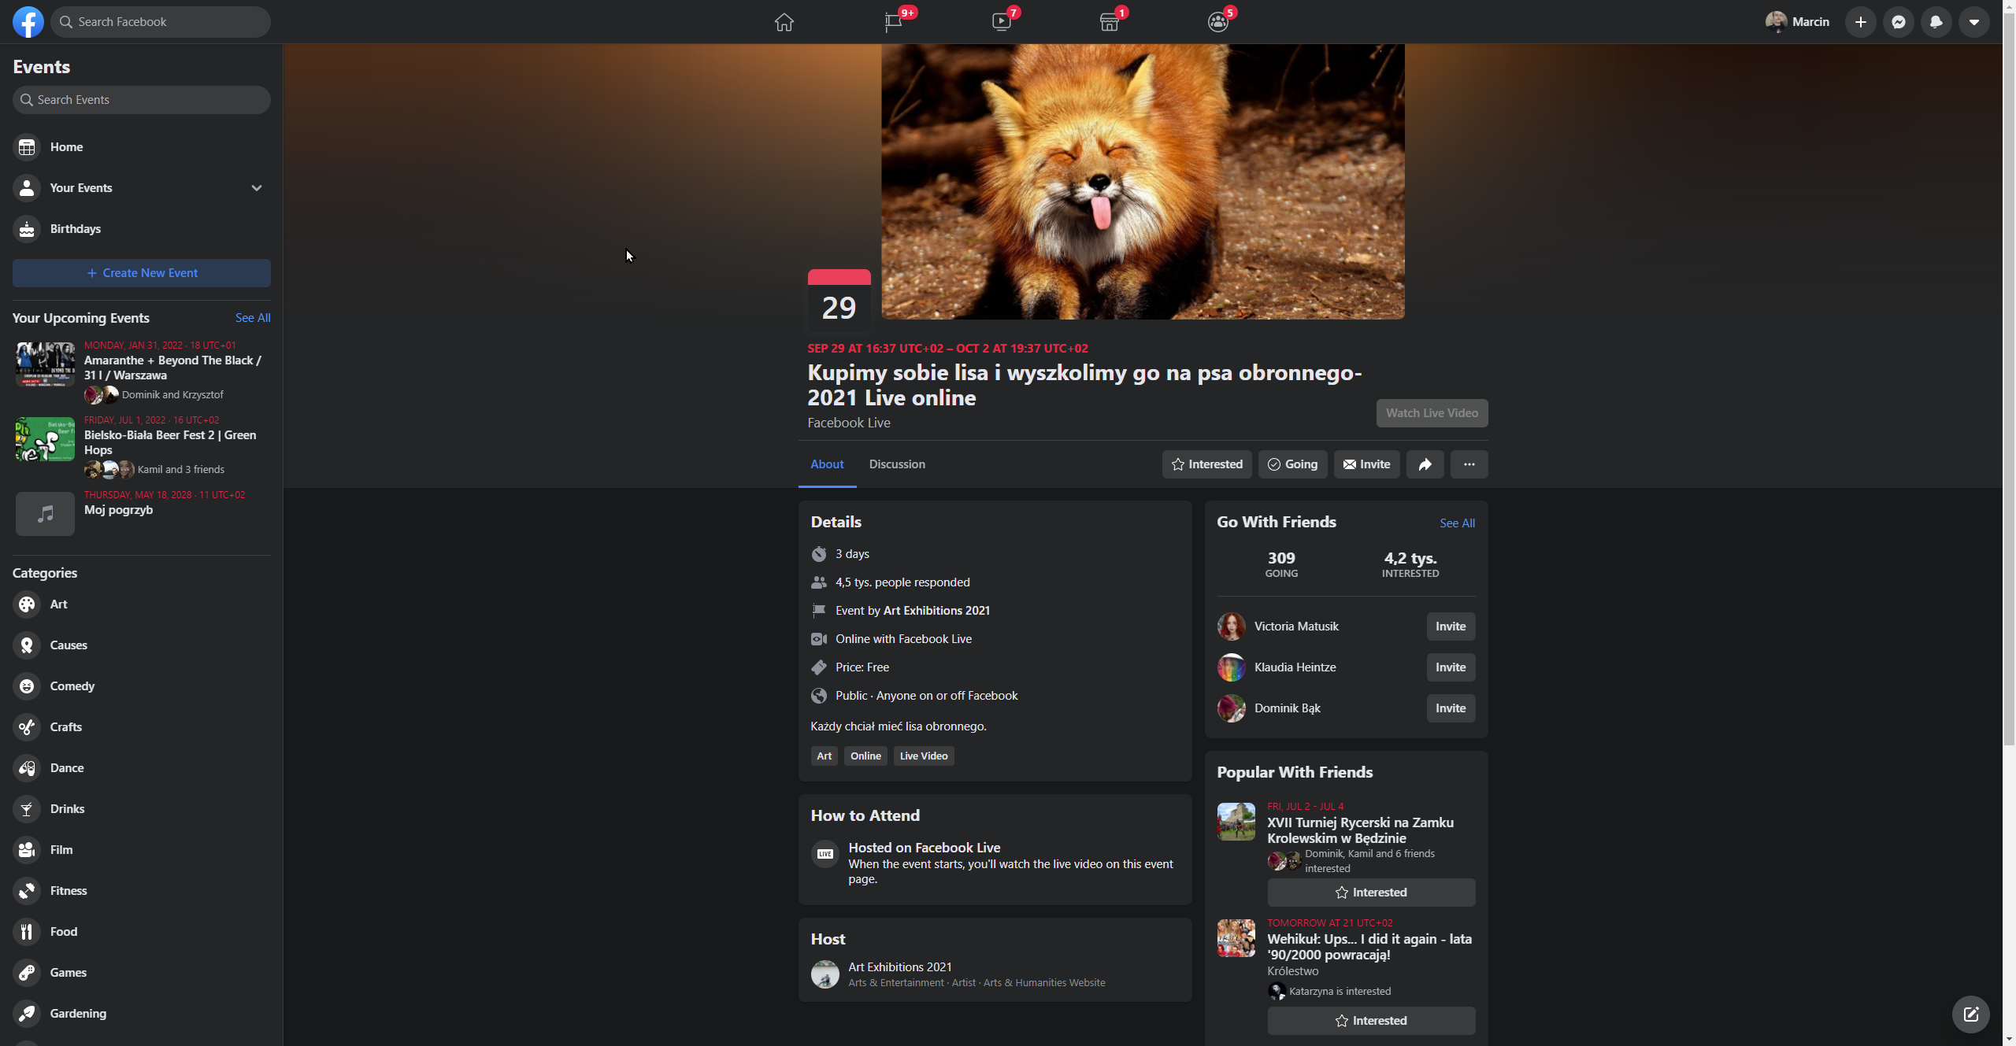Open the event's three-dots more options menu
Screen dimensions: 2016x1046
coord(1469,464)
